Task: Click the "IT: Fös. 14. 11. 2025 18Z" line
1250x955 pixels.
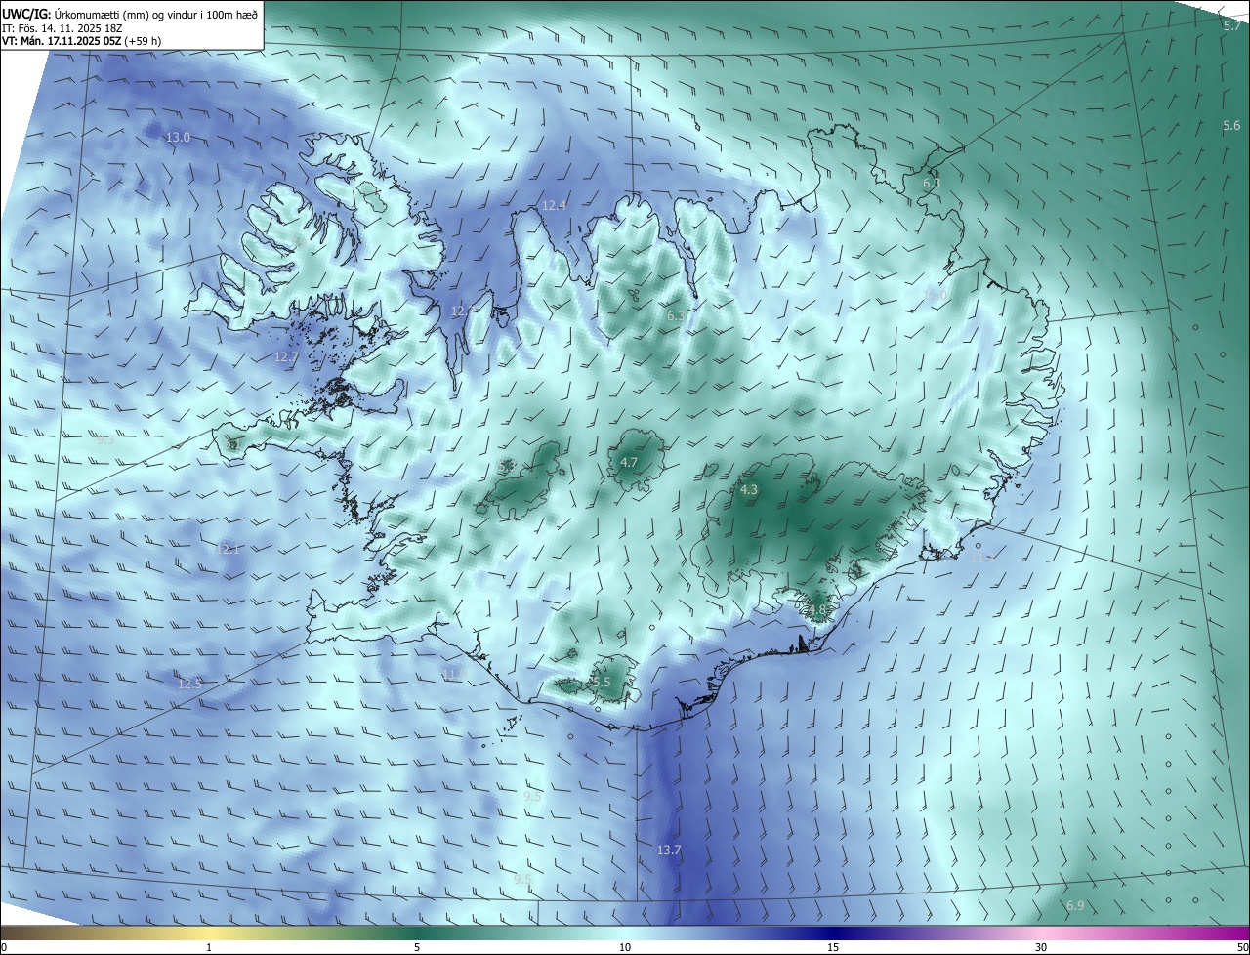Action: coord(62,28)
